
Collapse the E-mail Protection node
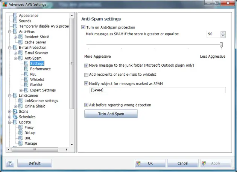coord(10,48)
